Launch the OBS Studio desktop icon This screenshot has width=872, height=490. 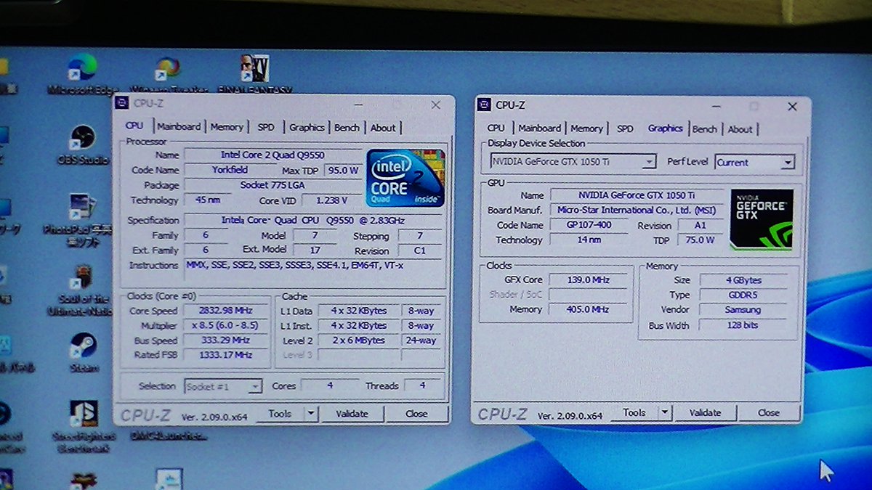[x=82, y=144]
